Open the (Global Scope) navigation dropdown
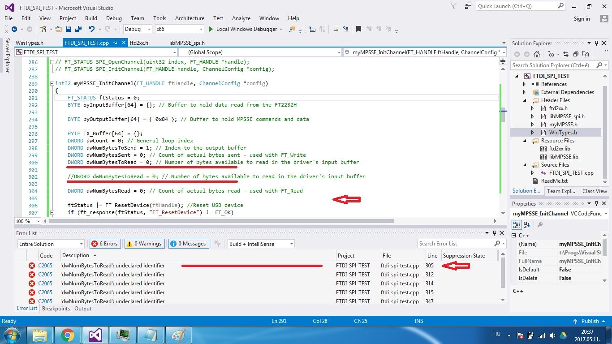Screen dimensions: 612x344 click(x=261, y=52)
